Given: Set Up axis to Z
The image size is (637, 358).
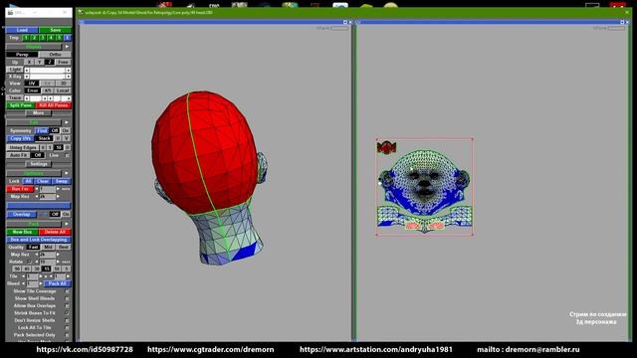Looking at the screenshot, I should tap(49, 62).
